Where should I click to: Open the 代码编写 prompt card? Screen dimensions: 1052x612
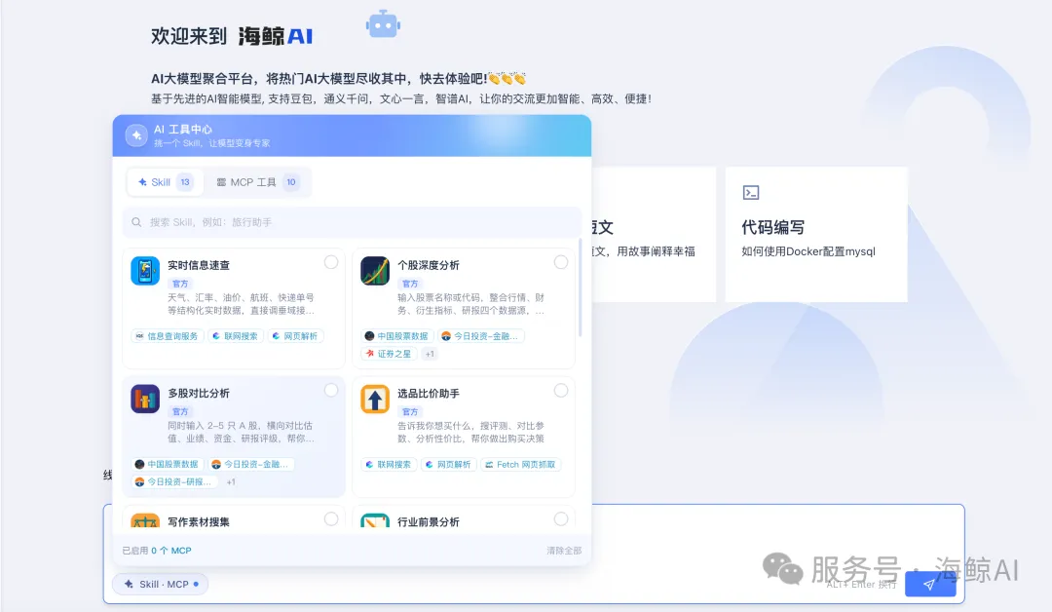[x=816, y=234]
